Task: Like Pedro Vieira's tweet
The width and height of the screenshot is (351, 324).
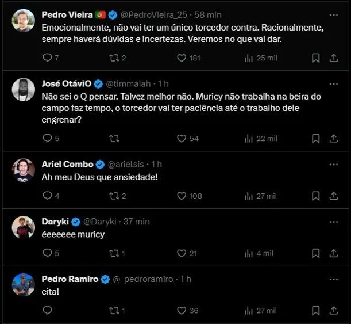Action: click(x=182, y=58)
